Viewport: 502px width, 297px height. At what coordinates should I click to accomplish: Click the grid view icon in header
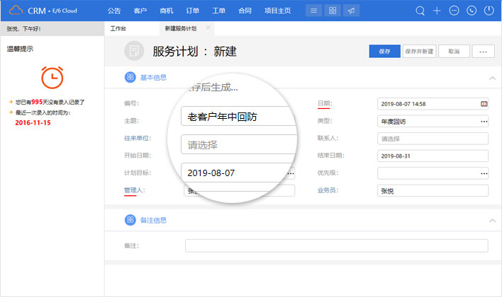point(332,11)
